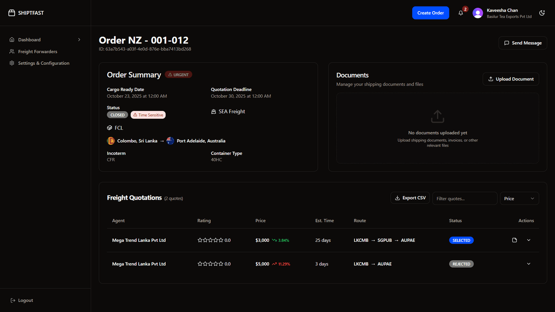
Task: Open the notifications bell with badge
Action: [x=461, y=13]
